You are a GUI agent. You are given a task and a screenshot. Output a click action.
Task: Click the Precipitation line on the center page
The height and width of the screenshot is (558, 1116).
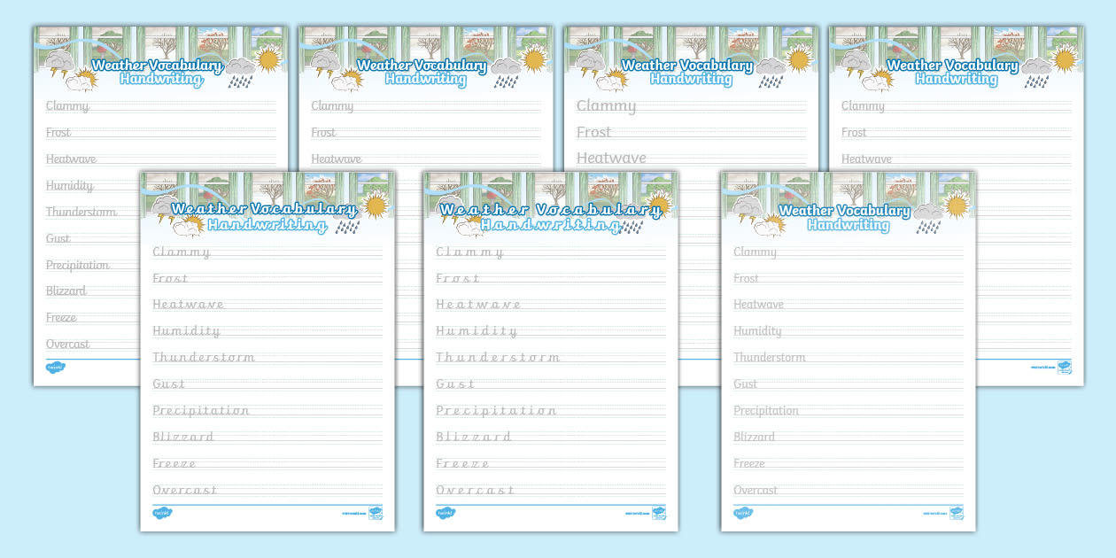click(x=496, y=410)
